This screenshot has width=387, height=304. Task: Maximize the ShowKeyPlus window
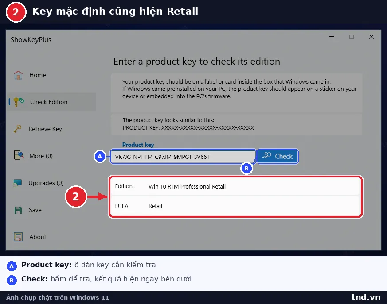352,37
